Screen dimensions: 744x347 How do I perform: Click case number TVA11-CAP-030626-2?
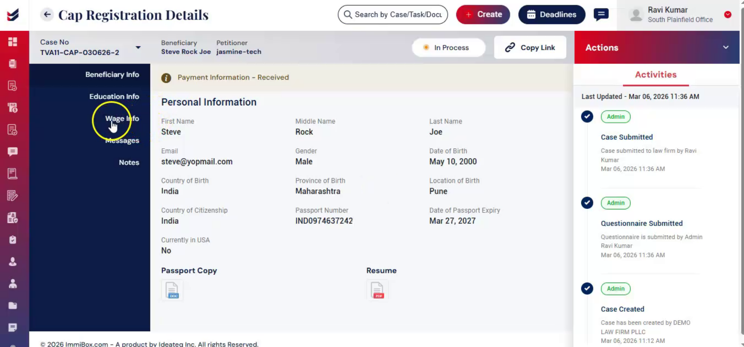pos(79,52)
